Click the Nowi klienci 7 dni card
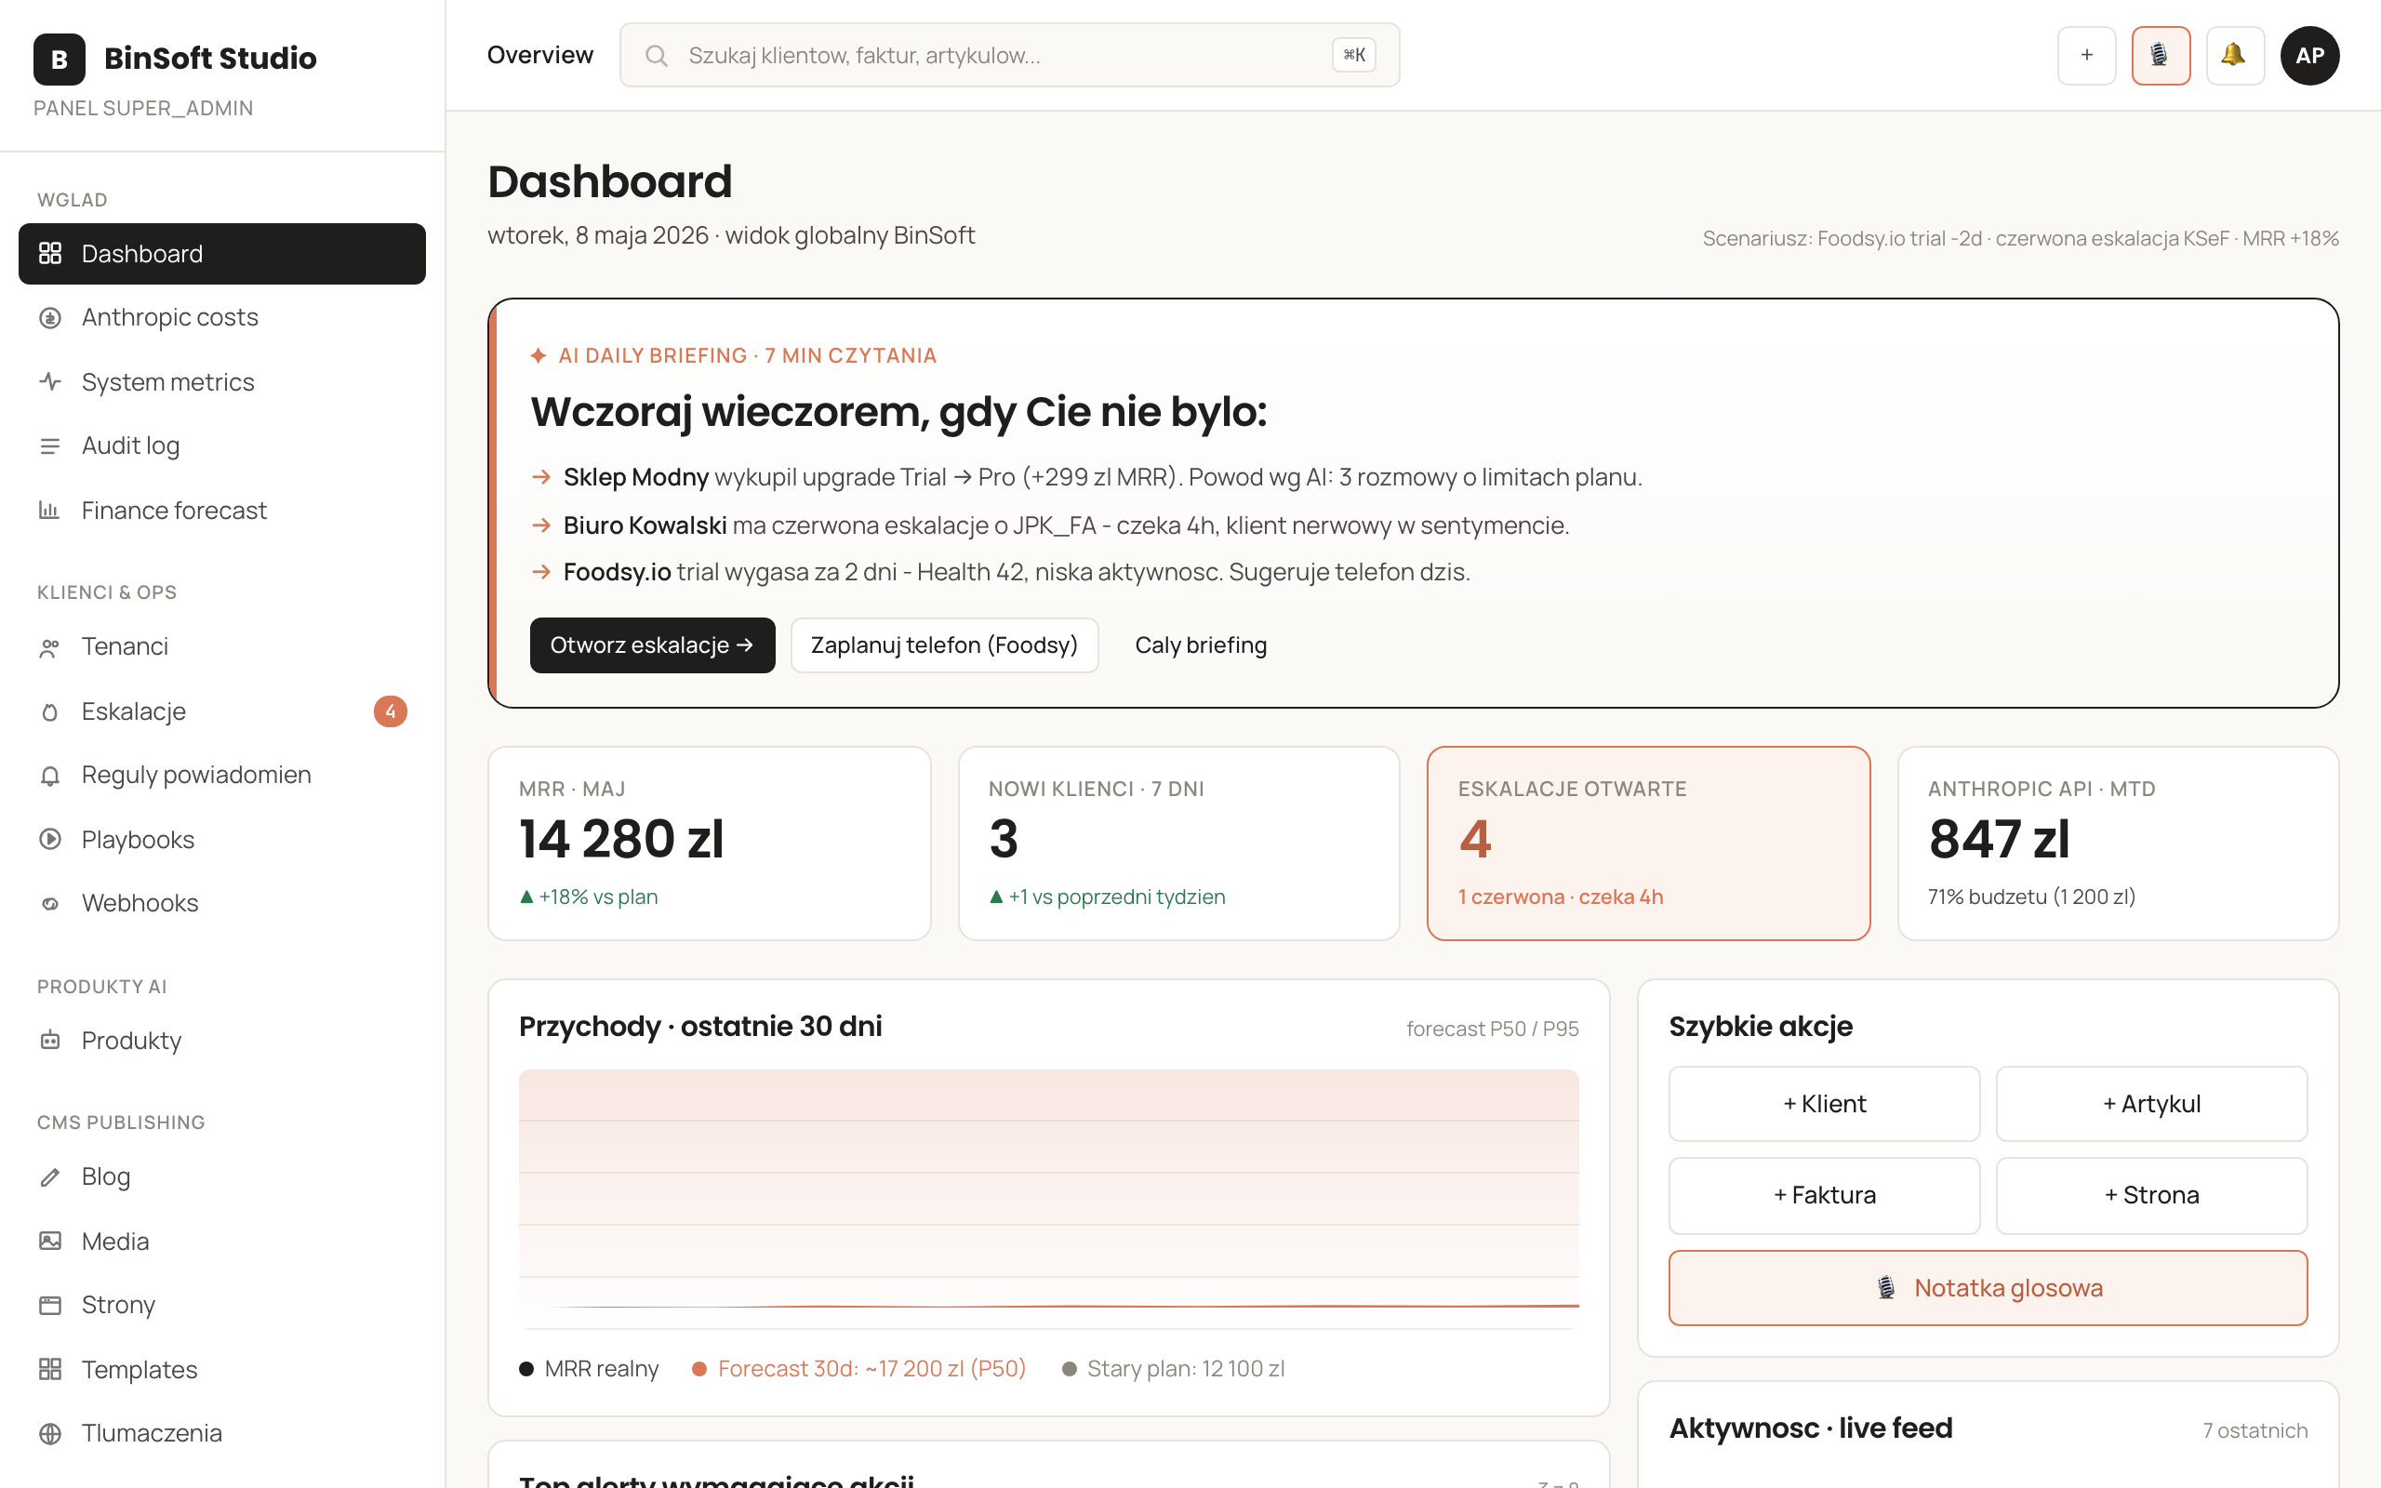This screenshot has width=2381, height=1488. pos(1178,844)
